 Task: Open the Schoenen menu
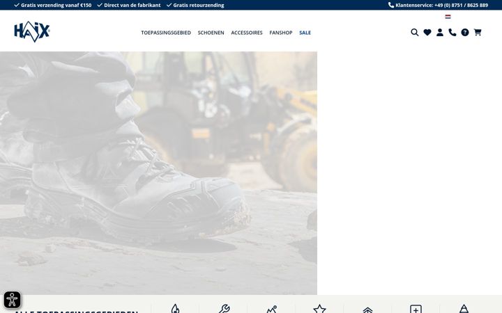coord(211,33)
